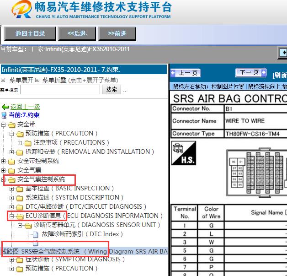Expand DTC/电路诊断 node

coord(11,207)
